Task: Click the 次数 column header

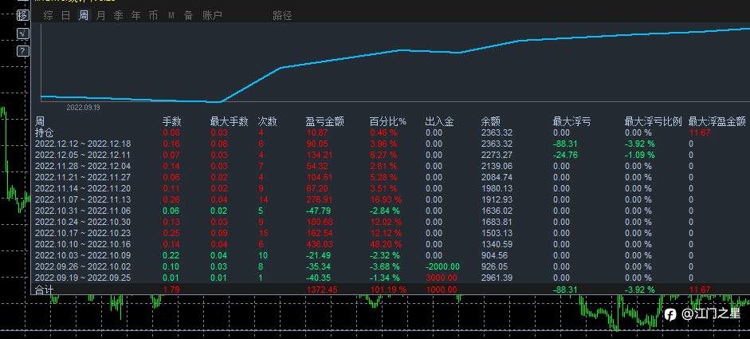Action: coord(267,121)
